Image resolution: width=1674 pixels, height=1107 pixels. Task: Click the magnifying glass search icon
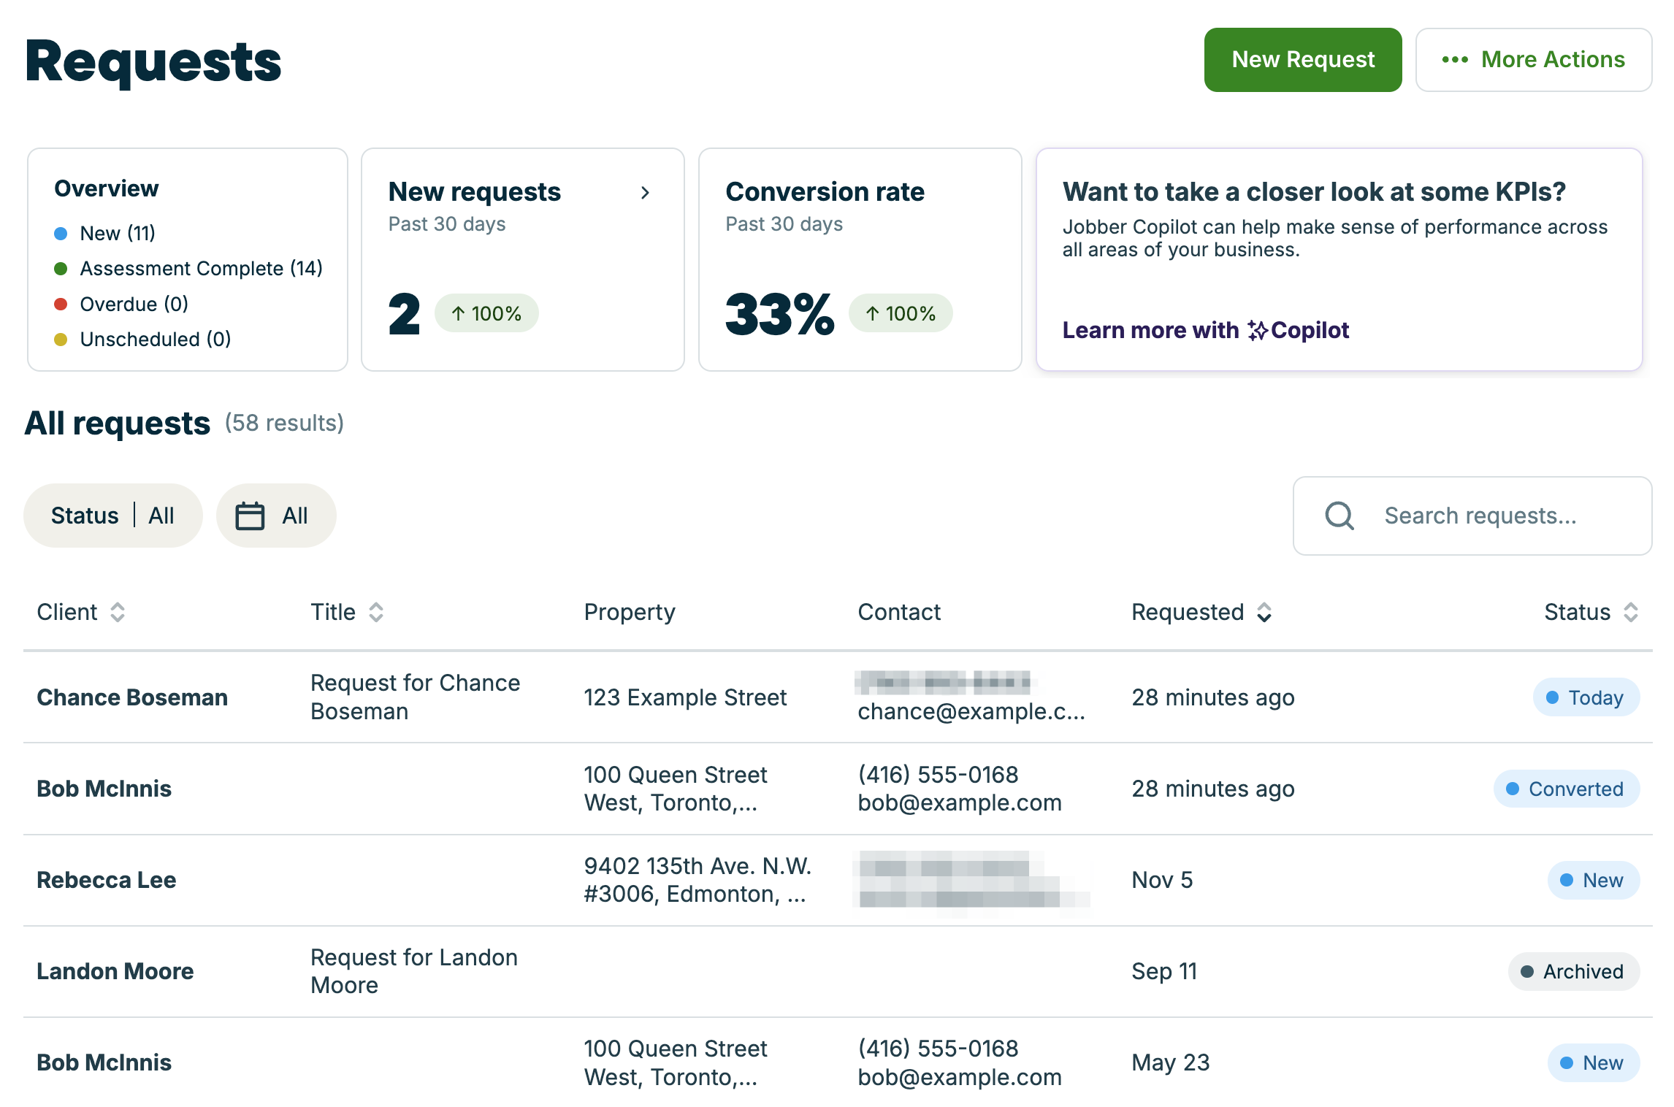coord(1339,516)
